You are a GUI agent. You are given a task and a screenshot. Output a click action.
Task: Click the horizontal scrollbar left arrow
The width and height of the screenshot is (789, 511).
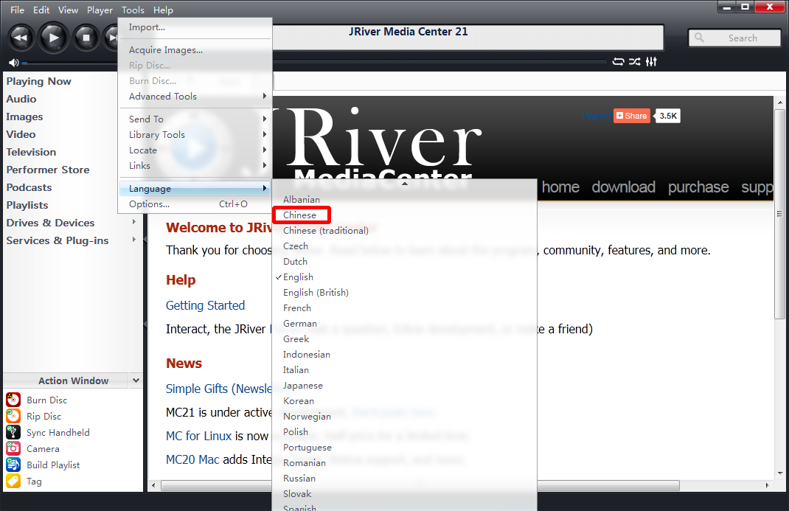tap(153, 486)
